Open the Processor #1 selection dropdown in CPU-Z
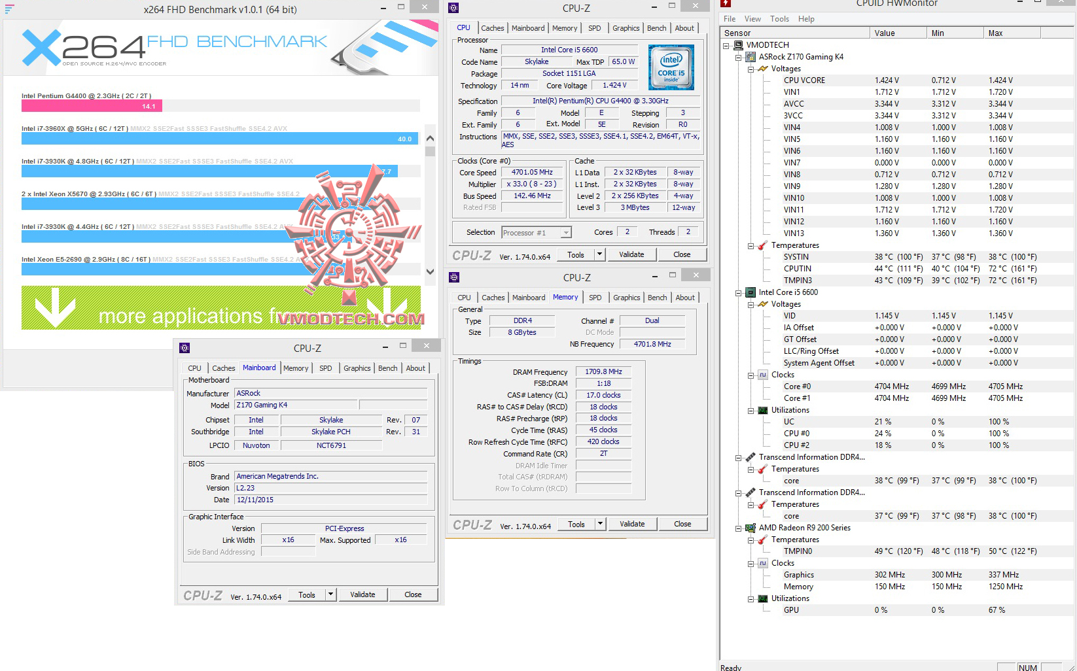Viewport: 1077px width, 671px height. tap(566, 232)
